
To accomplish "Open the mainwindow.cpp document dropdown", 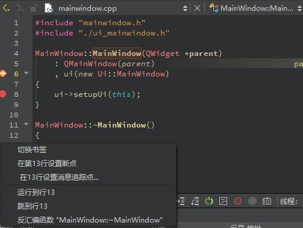I will (x=87, y=8).
